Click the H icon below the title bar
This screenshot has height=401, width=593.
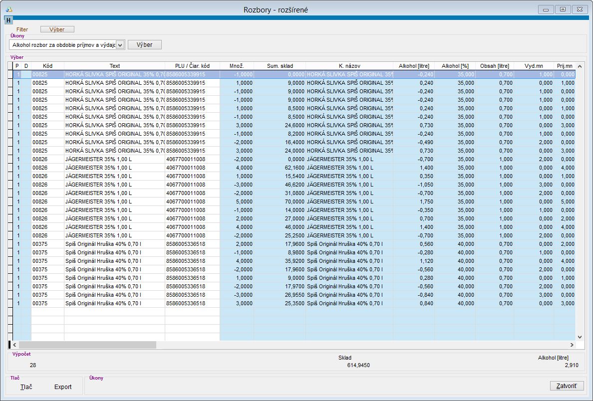pos(8,20)
